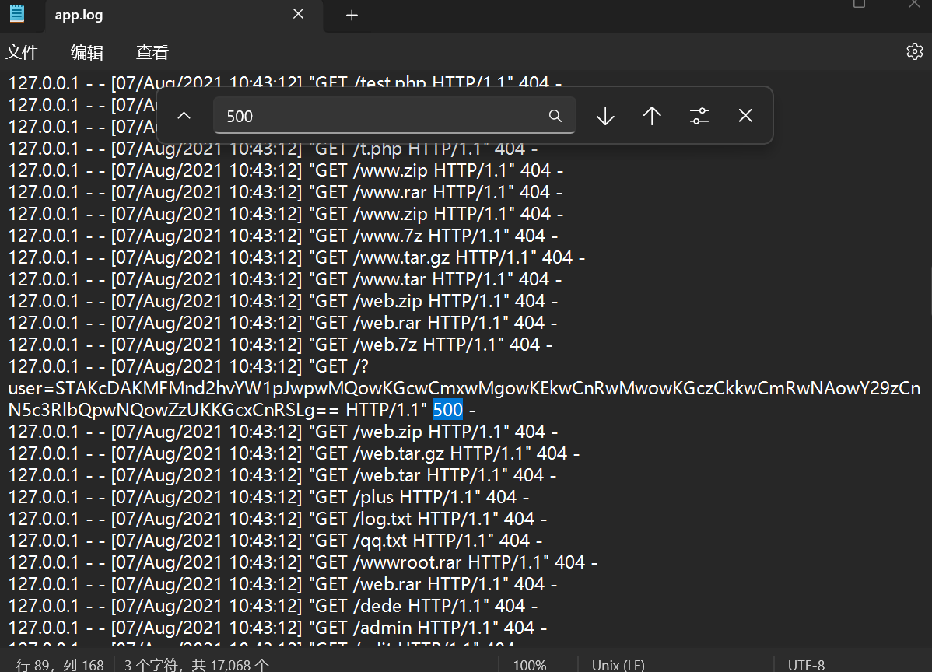Open find options sliders icon
Screen dimensions: 932x672
click(699, 116)
